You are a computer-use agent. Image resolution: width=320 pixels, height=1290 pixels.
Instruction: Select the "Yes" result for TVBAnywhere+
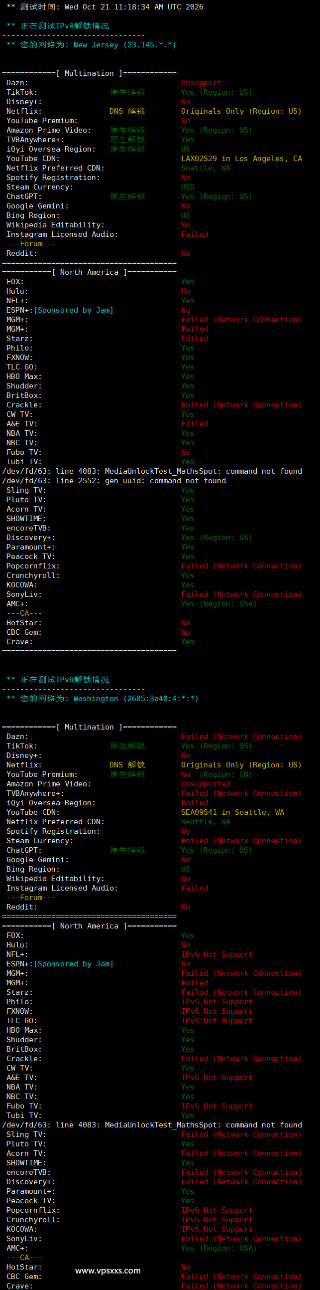188,140
